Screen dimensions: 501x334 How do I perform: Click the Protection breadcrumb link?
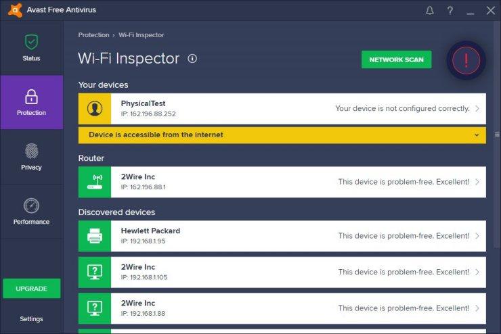[93, 35]
